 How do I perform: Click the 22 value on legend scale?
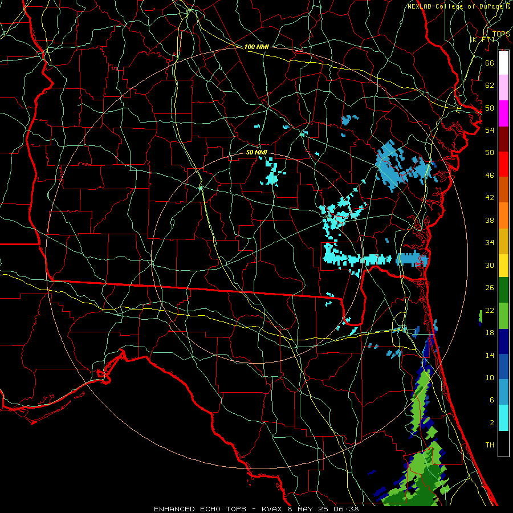[x=490, y=310]
